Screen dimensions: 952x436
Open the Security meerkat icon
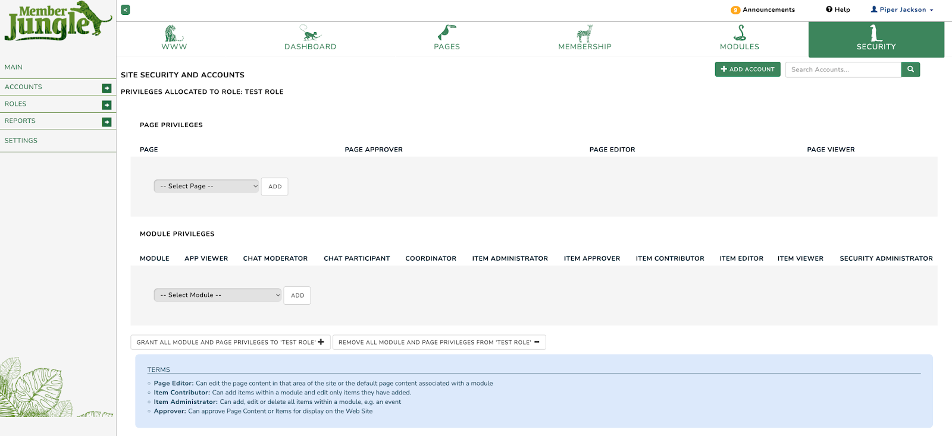tap(876, 33)
